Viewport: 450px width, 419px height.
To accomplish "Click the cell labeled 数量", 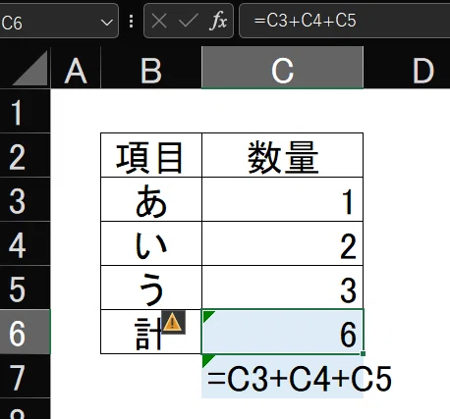I will point(282,155).
